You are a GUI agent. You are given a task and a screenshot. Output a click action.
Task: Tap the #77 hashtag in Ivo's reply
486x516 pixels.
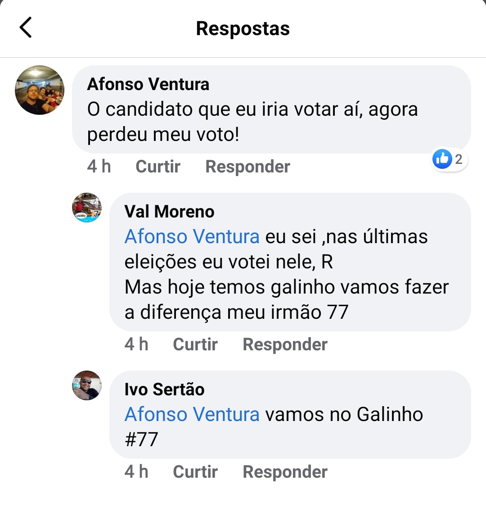tap(141, 439)
